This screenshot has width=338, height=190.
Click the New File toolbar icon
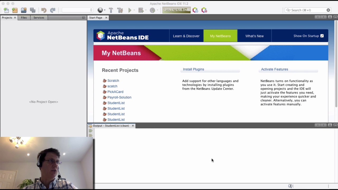[x=6, y=10]
